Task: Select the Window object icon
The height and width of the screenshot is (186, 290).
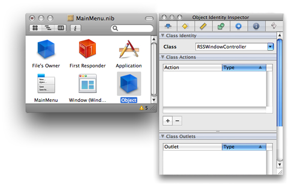Action: pos(88,83)
